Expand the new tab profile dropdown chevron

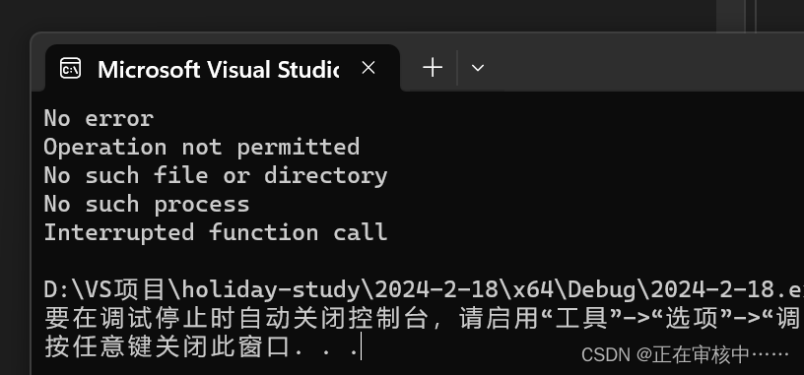click(x=477, y=68)
